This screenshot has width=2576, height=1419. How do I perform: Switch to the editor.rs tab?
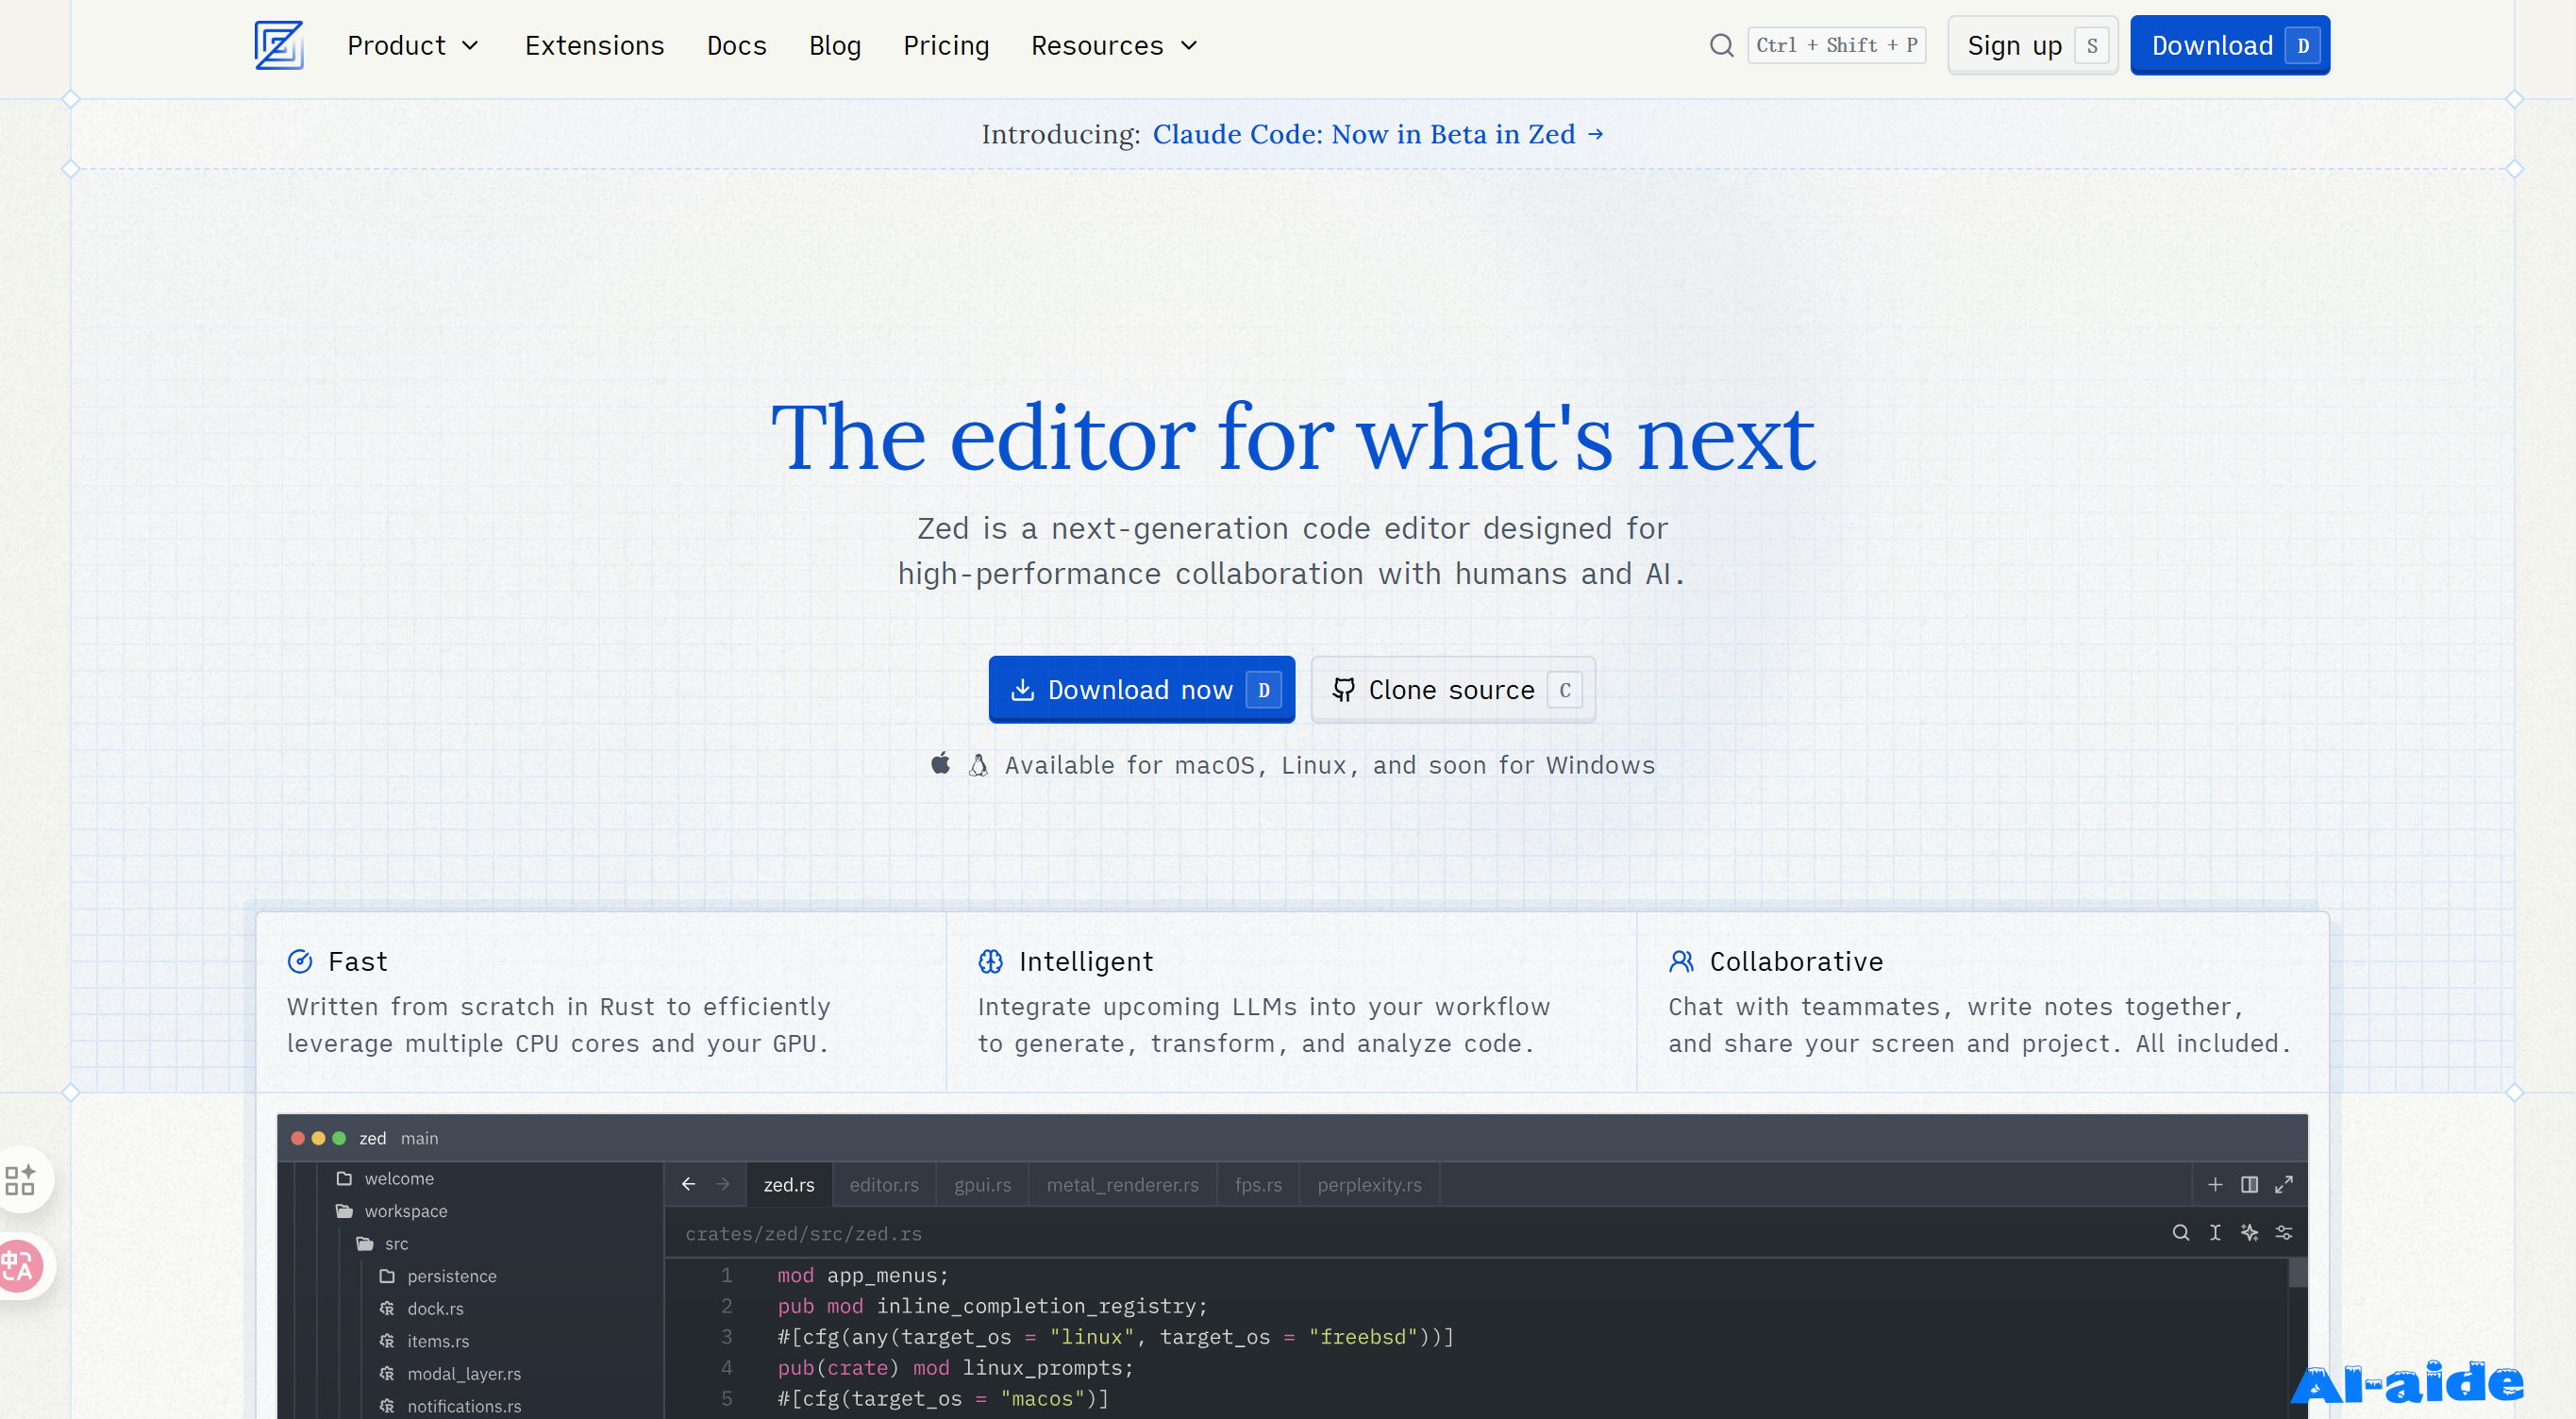[883, 1185]
